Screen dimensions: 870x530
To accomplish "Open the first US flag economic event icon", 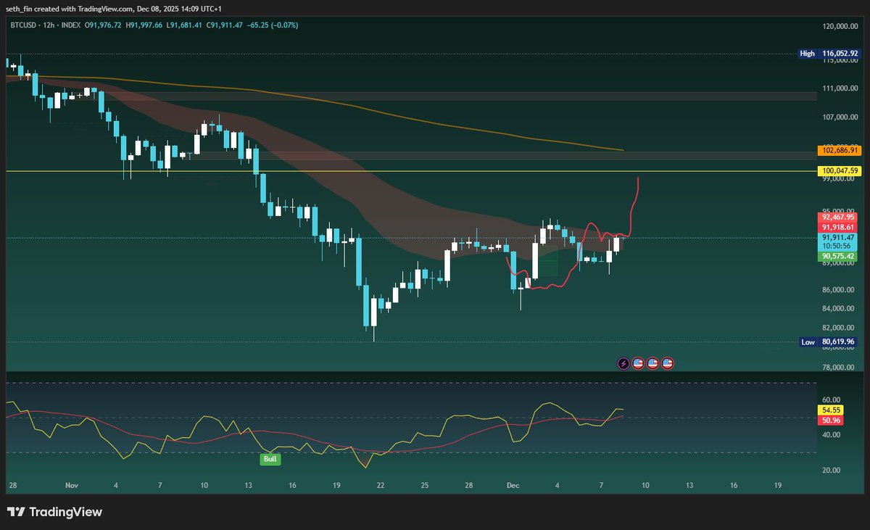I will tap(637, 363).
